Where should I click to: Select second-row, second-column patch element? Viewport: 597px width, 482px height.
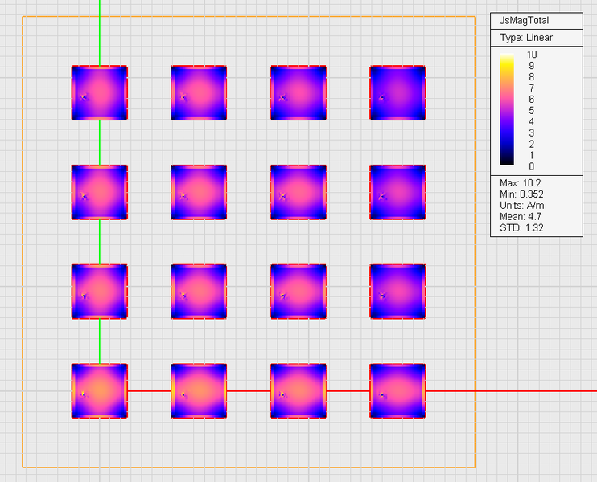199,193
